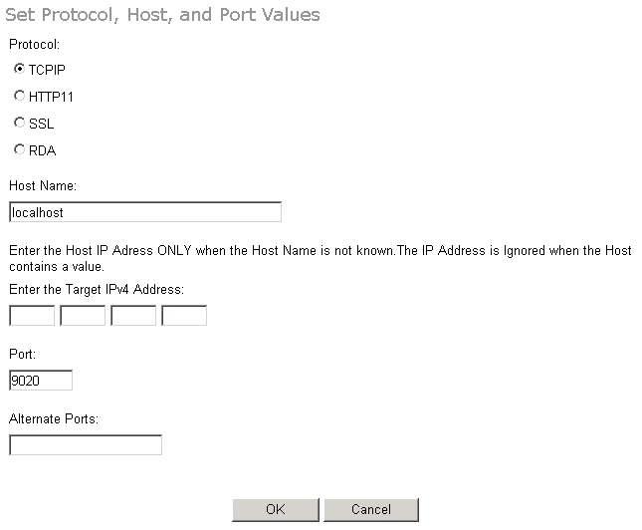
Task: Click the RDA label text
Action: click(x=43, y=150)
